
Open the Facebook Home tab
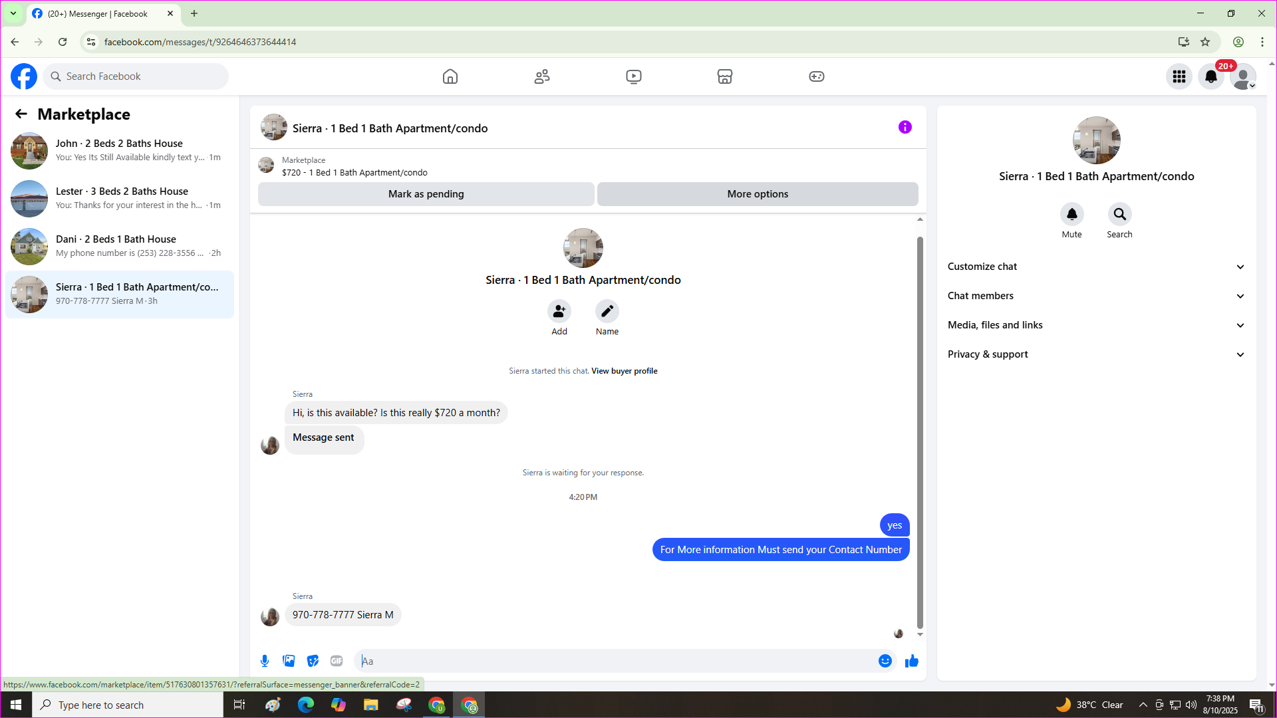coord(450,76)
